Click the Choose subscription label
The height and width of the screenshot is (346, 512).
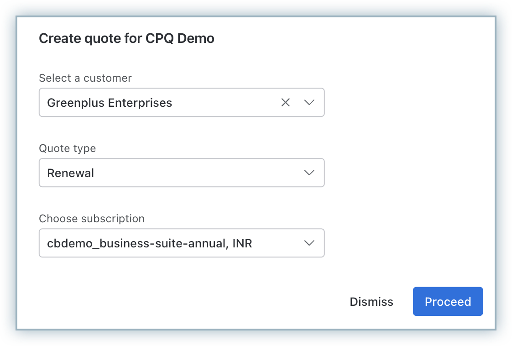tap(92, 219)
